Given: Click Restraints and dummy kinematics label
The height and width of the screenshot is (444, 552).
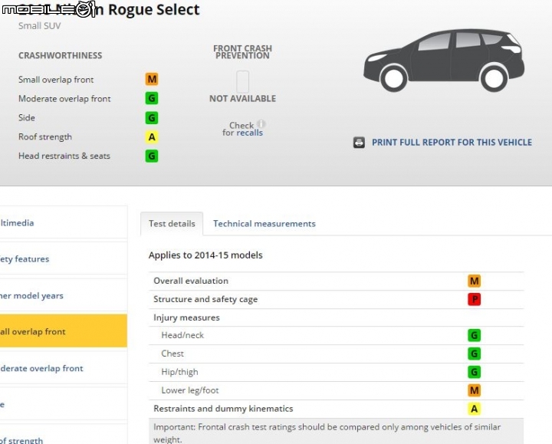Looking at the screenshot, I should click(223, 409).
